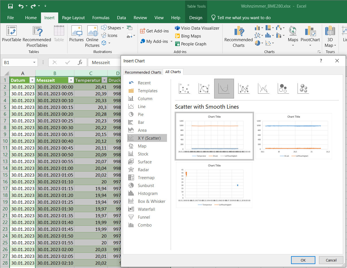Click the dialog Help question mark
Viewport: 347px width, 268px height.
coord(321,61)
